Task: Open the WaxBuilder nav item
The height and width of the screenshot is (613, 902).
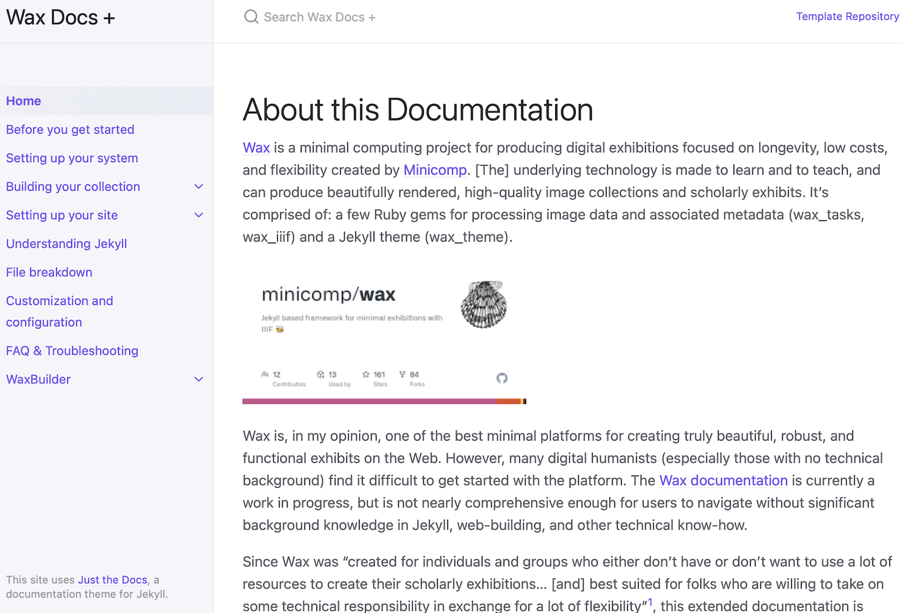Action: coord(38,379)
